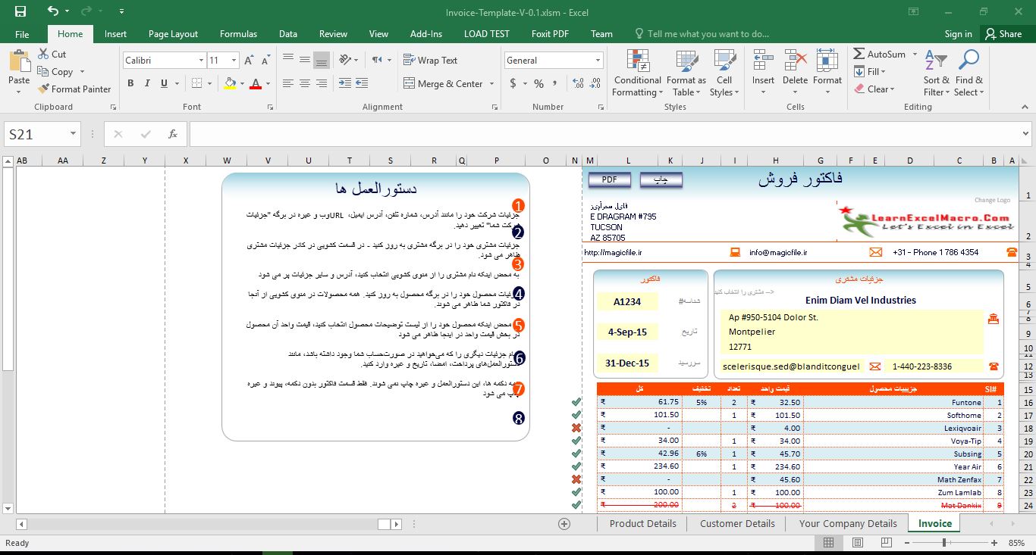Toggle align right
Screen dimensions: 1036x555
point(322,83)
